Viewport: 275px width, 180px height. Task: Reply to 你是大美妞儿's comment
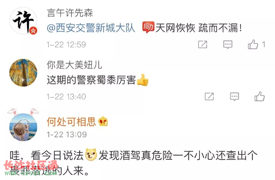click(x=235, y=97)
